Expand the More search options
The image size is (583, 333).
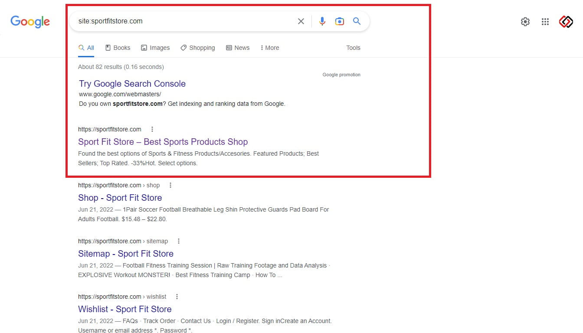click(269, 48)
